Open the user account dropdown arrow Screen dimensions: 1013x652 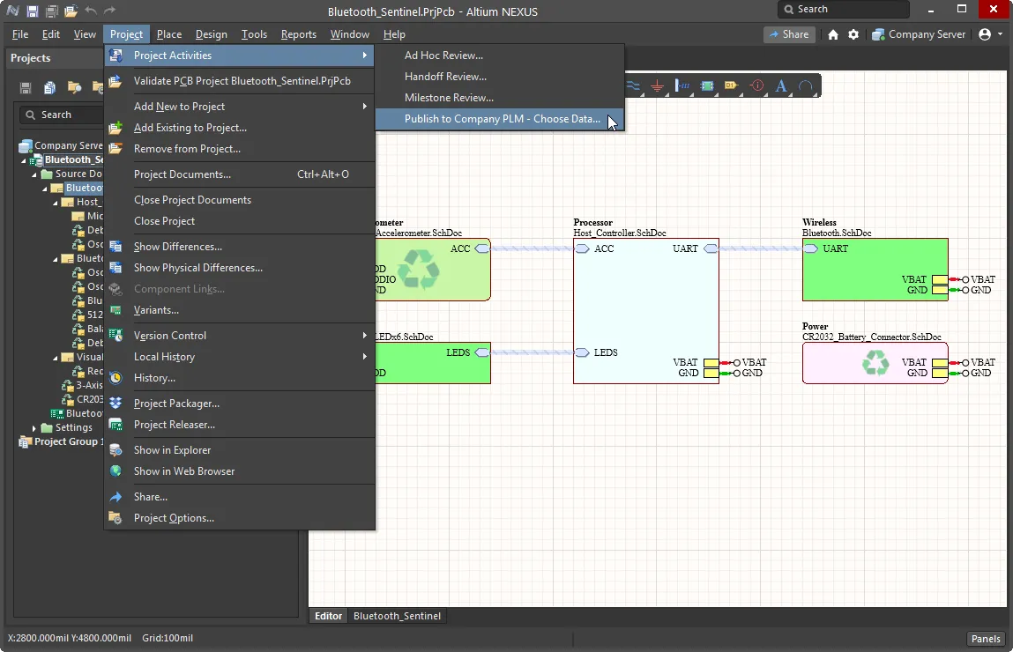point(1000,34)
